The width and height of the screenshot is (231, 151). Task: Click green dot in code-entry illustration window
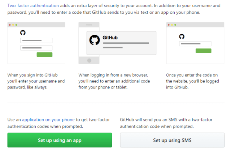click(175, 25)
